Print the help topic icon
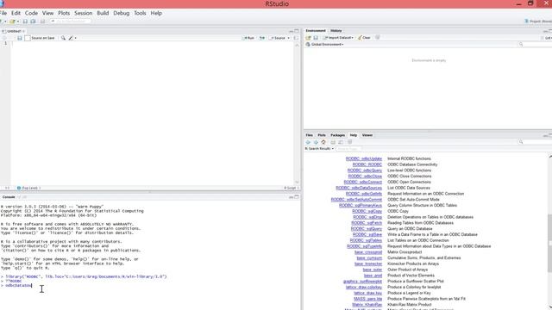Image resolution: width=552 pixels, height=310 pixels. tap(333, 142)
